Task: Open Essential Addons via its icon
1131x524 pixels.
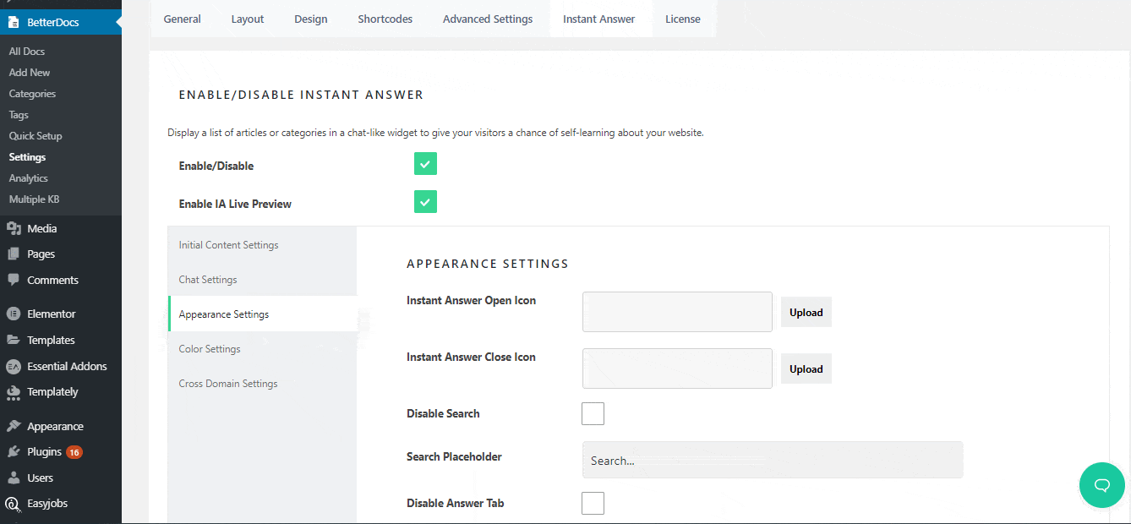Action: (14, 366)
